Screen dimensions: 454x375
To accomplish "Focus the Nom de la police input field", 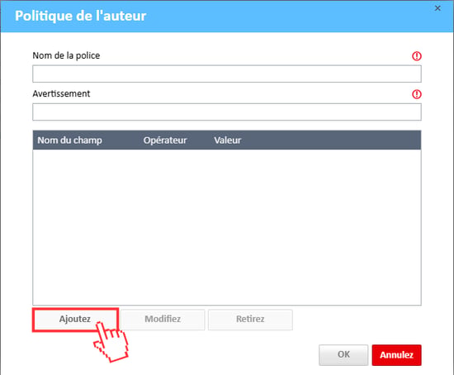I will tap(227, 74).
